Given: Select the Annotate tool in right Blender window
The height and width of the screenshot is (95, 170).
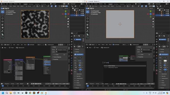Looking at the screenshot, I should 87,31.
